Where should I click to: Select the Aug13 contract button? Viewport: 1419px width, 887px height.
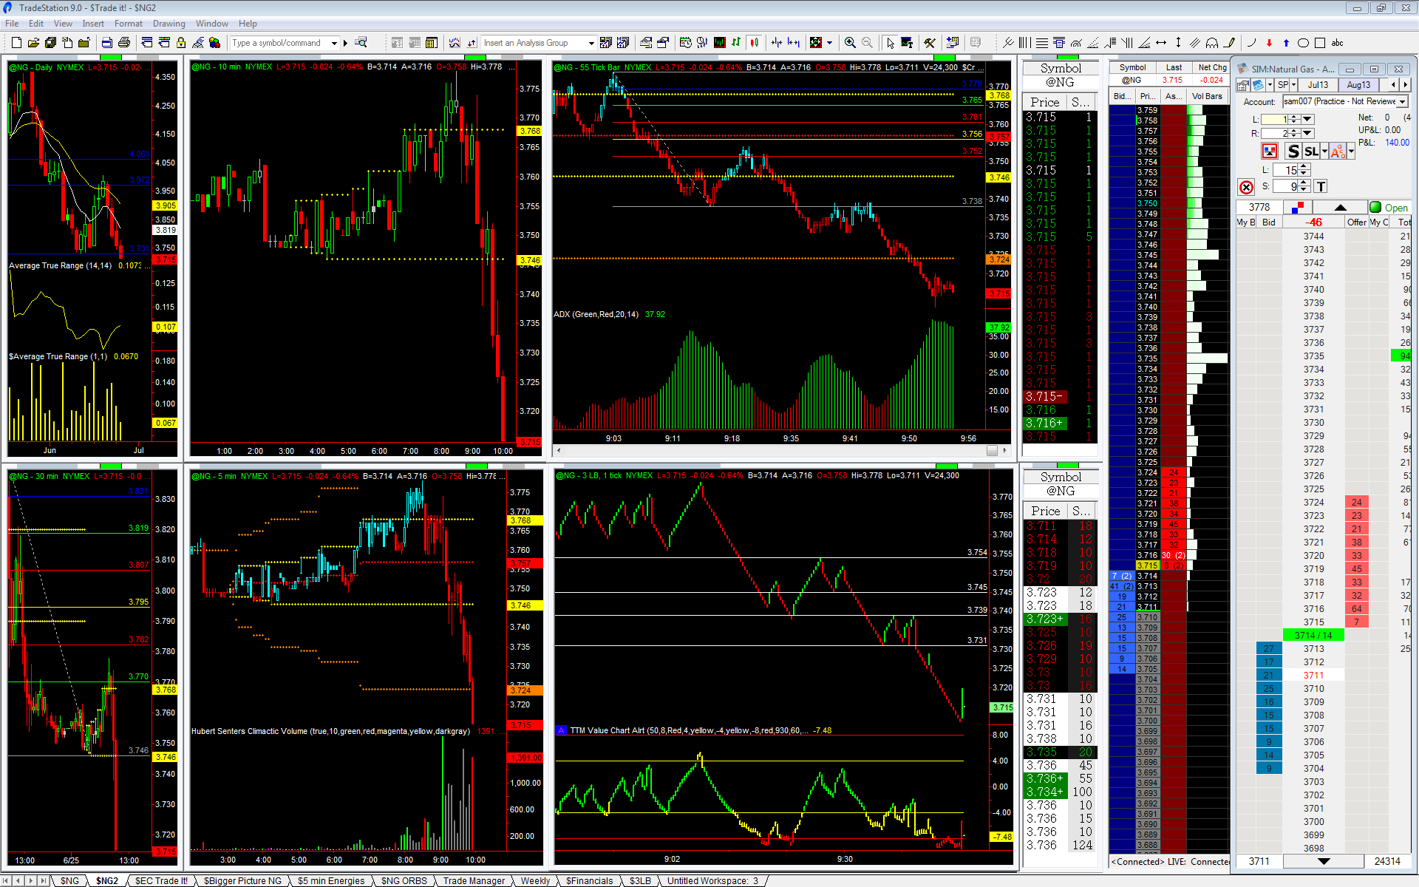coord(1358,85)
